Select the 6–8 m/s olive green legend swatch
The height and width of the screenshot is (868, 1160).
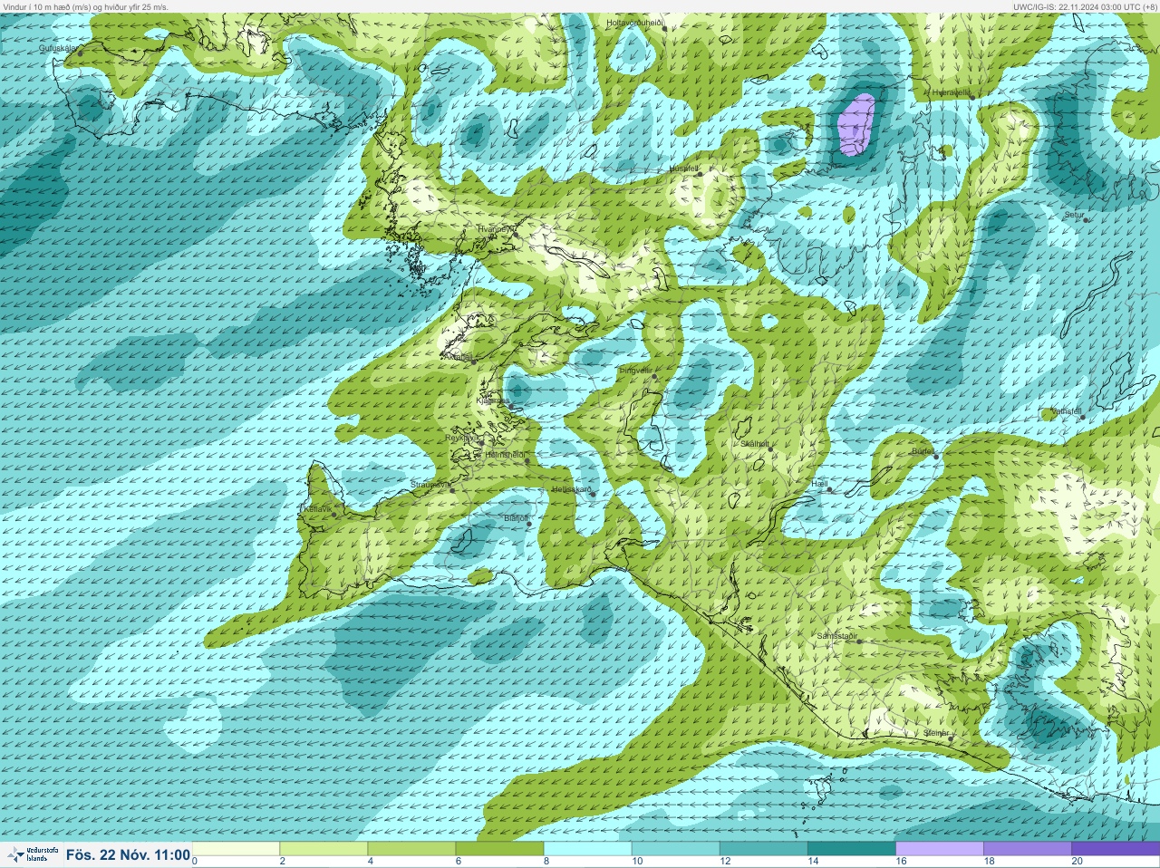pyautogui.click(x=499, y=849)
